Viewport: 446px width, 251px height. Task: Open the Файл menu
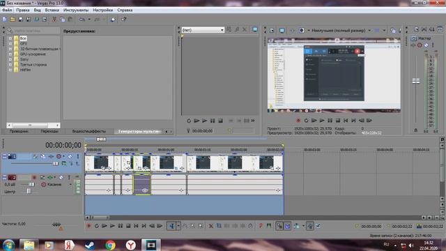[x=7, y=10]
